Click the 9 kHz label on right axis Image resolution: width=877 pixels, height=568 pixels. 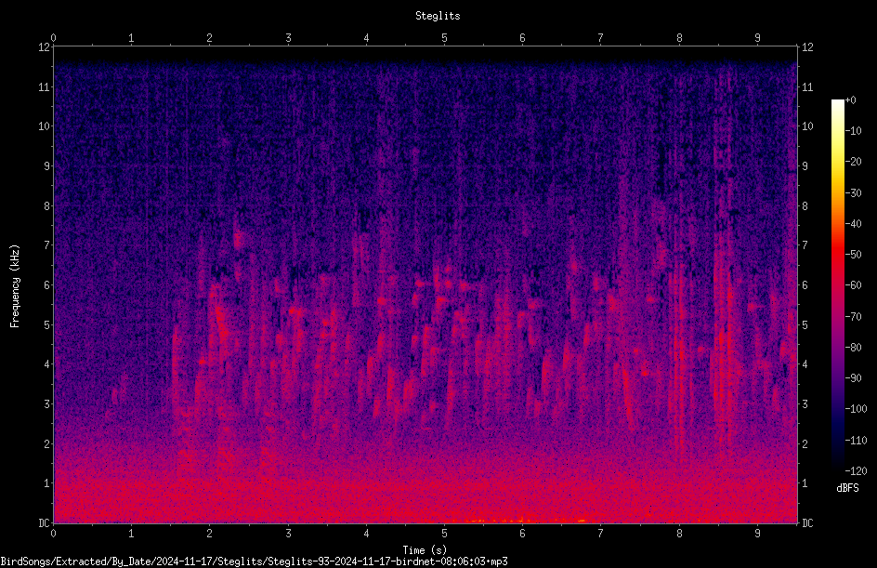tap(805, 166)
